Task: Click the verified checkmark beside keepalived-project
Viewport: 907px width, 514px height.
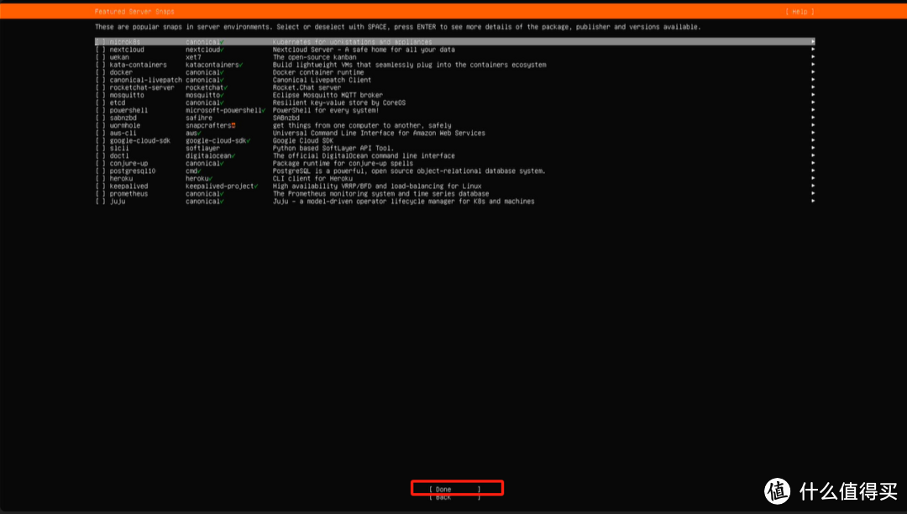Action: point(256,186)
